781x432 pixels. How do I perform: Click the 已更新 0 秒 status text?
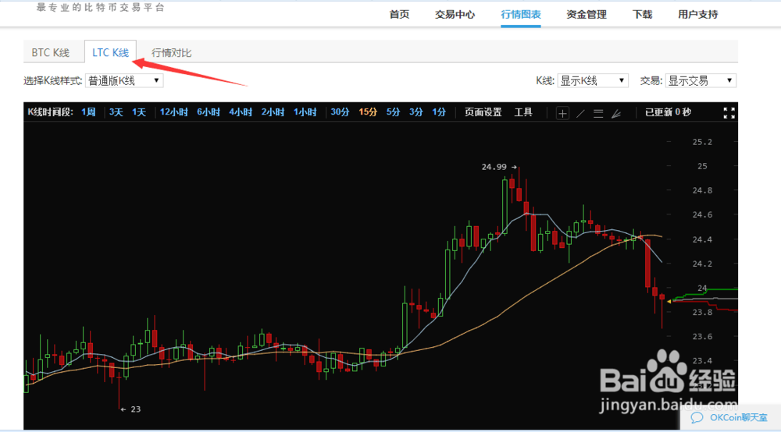click(668, 112)
